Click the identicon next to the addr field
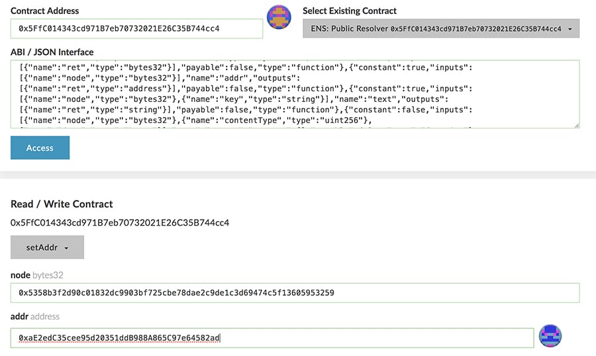Image resolution: width=596 pixels, height=356 pixels. point(550,336)
